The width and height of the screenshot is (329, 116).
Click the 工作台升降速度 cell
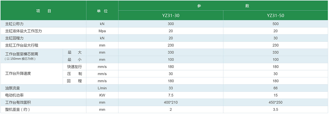(18, 74)
